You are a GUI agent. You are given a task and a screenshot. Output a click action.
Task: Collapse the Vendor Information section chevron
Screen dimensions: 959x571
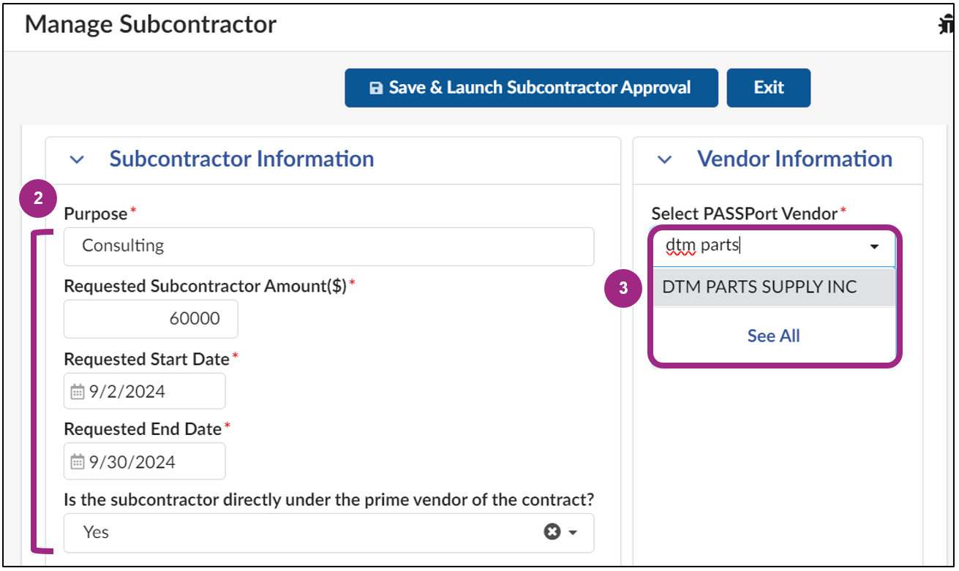(x=663, y=159)
